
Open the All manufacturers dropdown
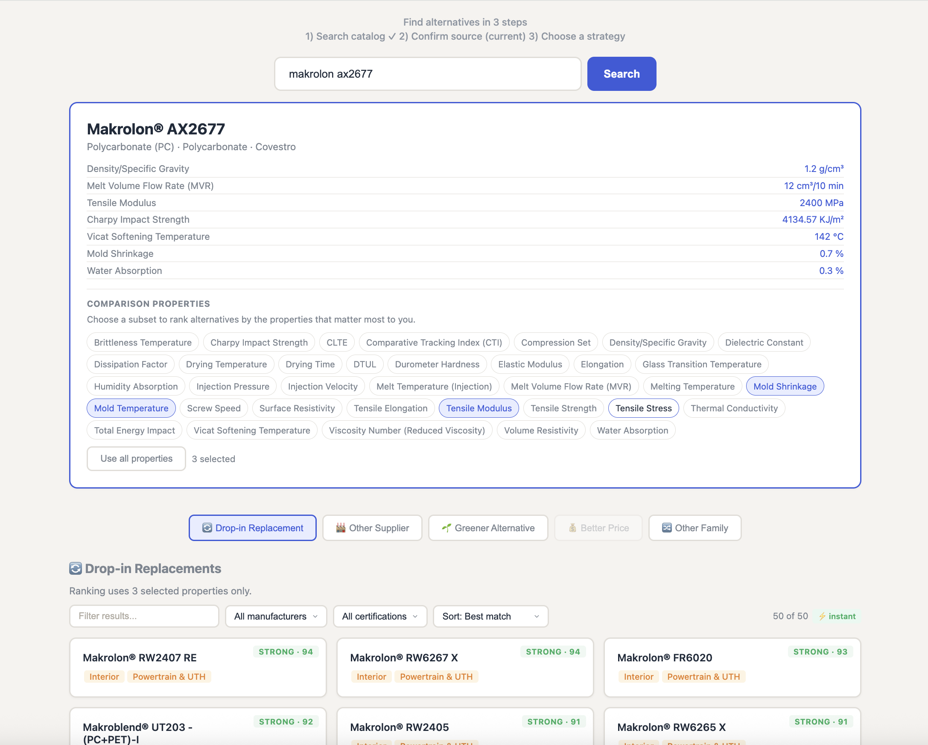coord(276,617)
